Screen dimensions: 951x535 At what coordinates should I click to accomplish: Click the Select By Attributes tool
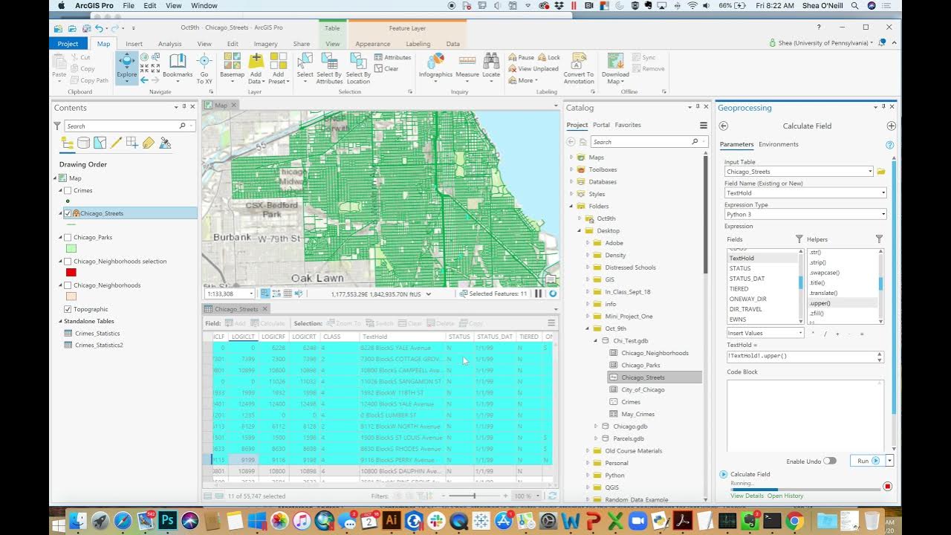click(x=329, y=68)
